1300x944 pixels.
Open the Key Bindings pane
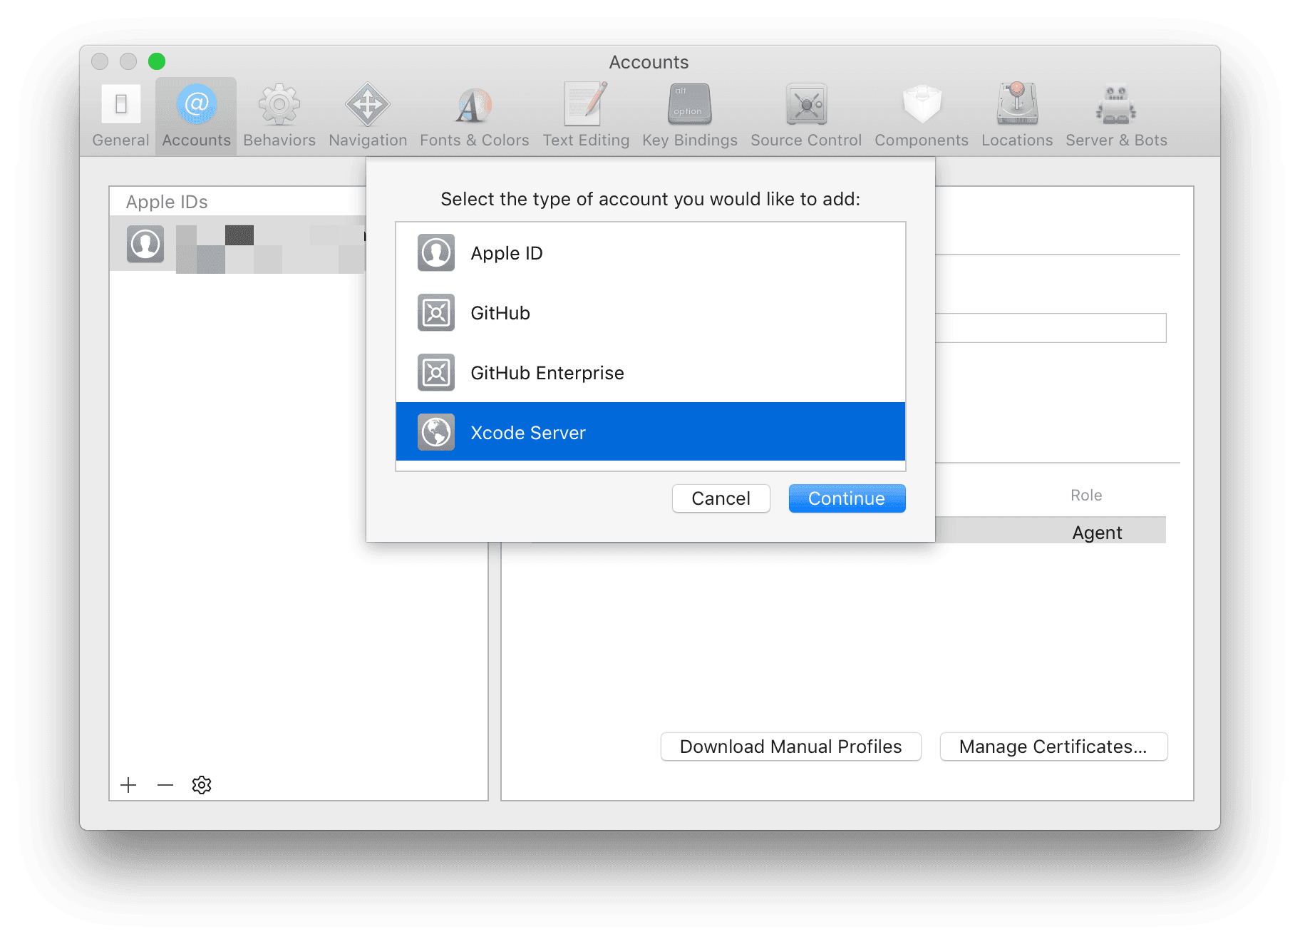coord(688,114)
